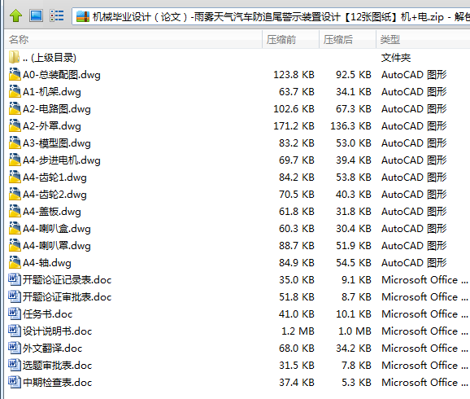The height and width of the screenshot is (399, 470).
Task: Click the file name A3-模型图.dwg
Action: (57, 143)
